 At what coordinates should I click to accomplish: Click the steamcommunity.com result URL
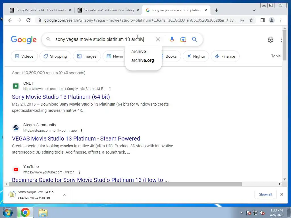tap(50, 131)
